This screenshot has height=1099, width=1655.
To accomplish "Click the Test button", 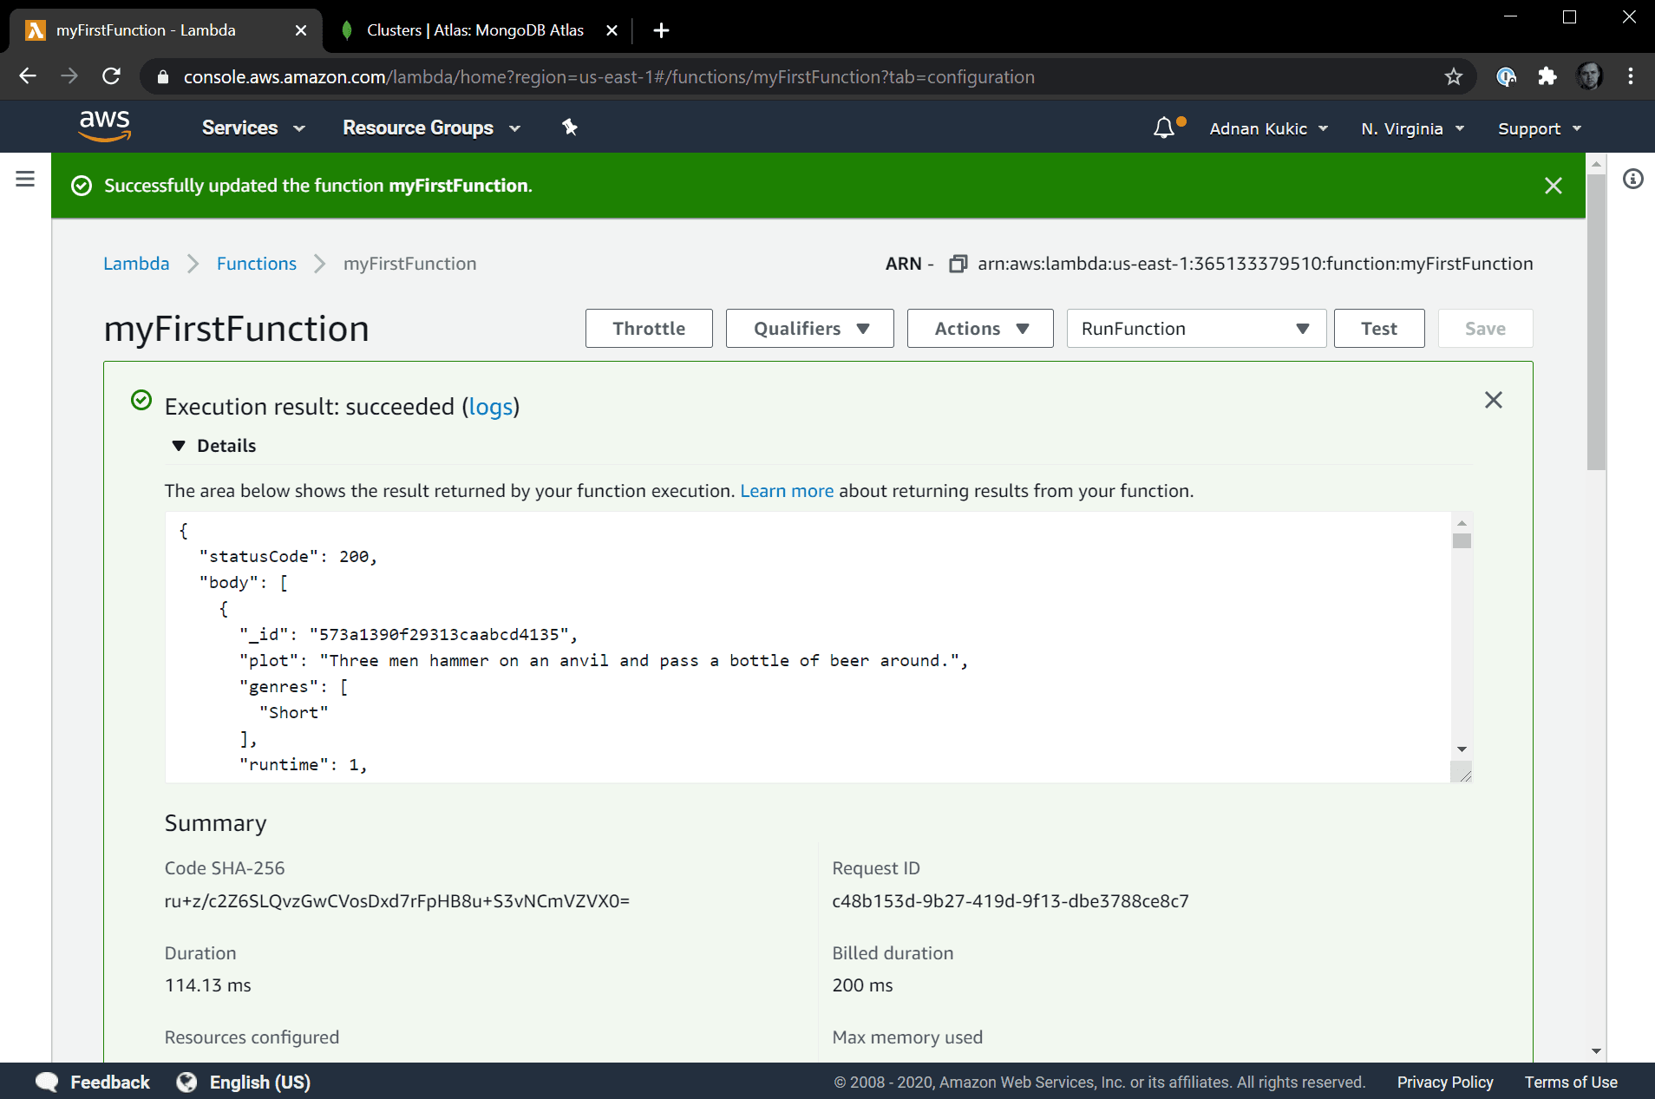I will pos(1378,329).
